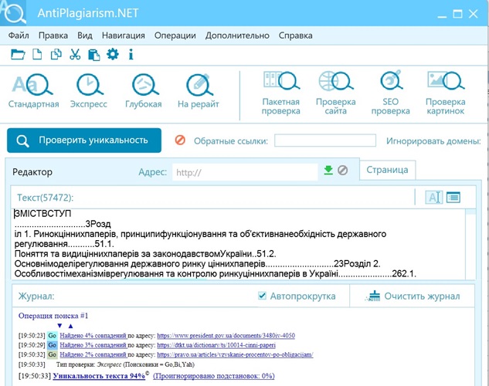Click the Тип проверки: Экспресс log line
This screenshot has height=386, width=489.
125,364
